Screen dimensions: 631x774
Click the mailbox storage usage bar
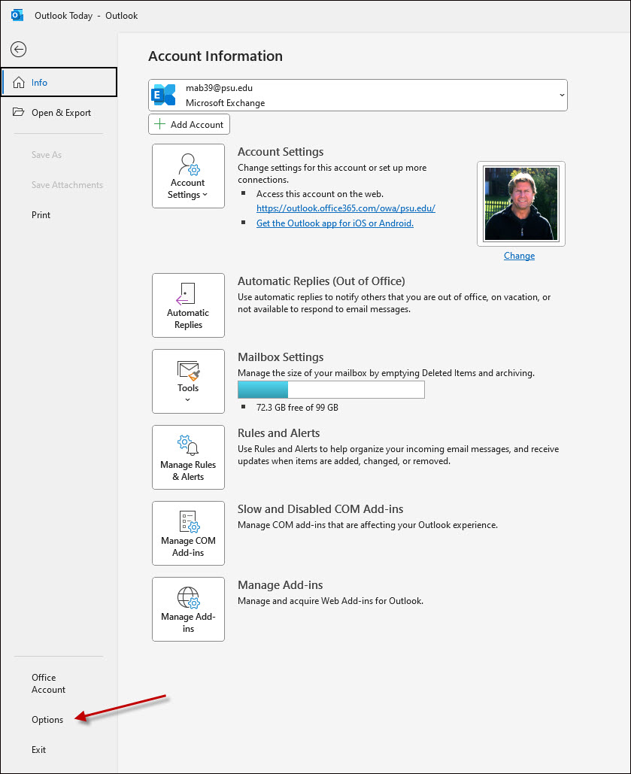[x=331, y=390]
